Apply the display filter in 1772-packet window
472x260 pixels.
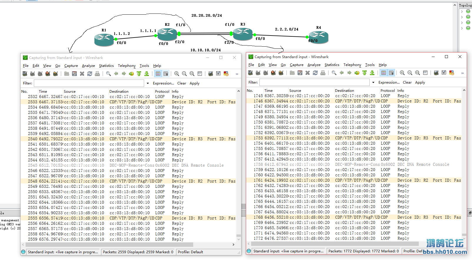420,82
